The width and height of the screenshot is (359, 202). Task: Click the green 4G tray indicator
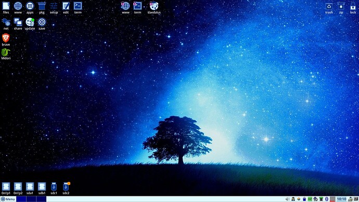310,199
